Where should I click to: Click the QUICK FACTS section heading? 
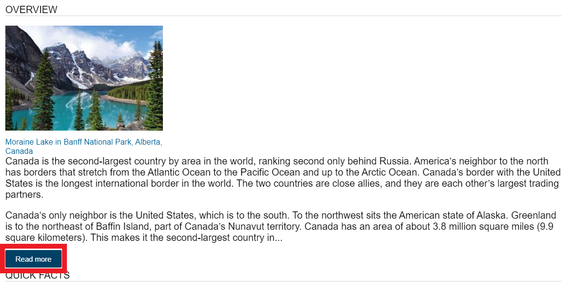[37, 276]
